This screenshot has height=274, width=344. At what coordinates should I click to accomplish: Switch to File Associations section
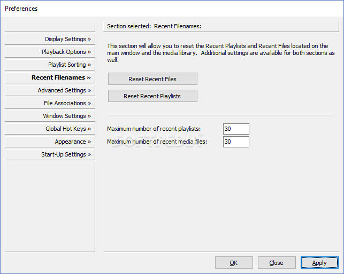50,103
